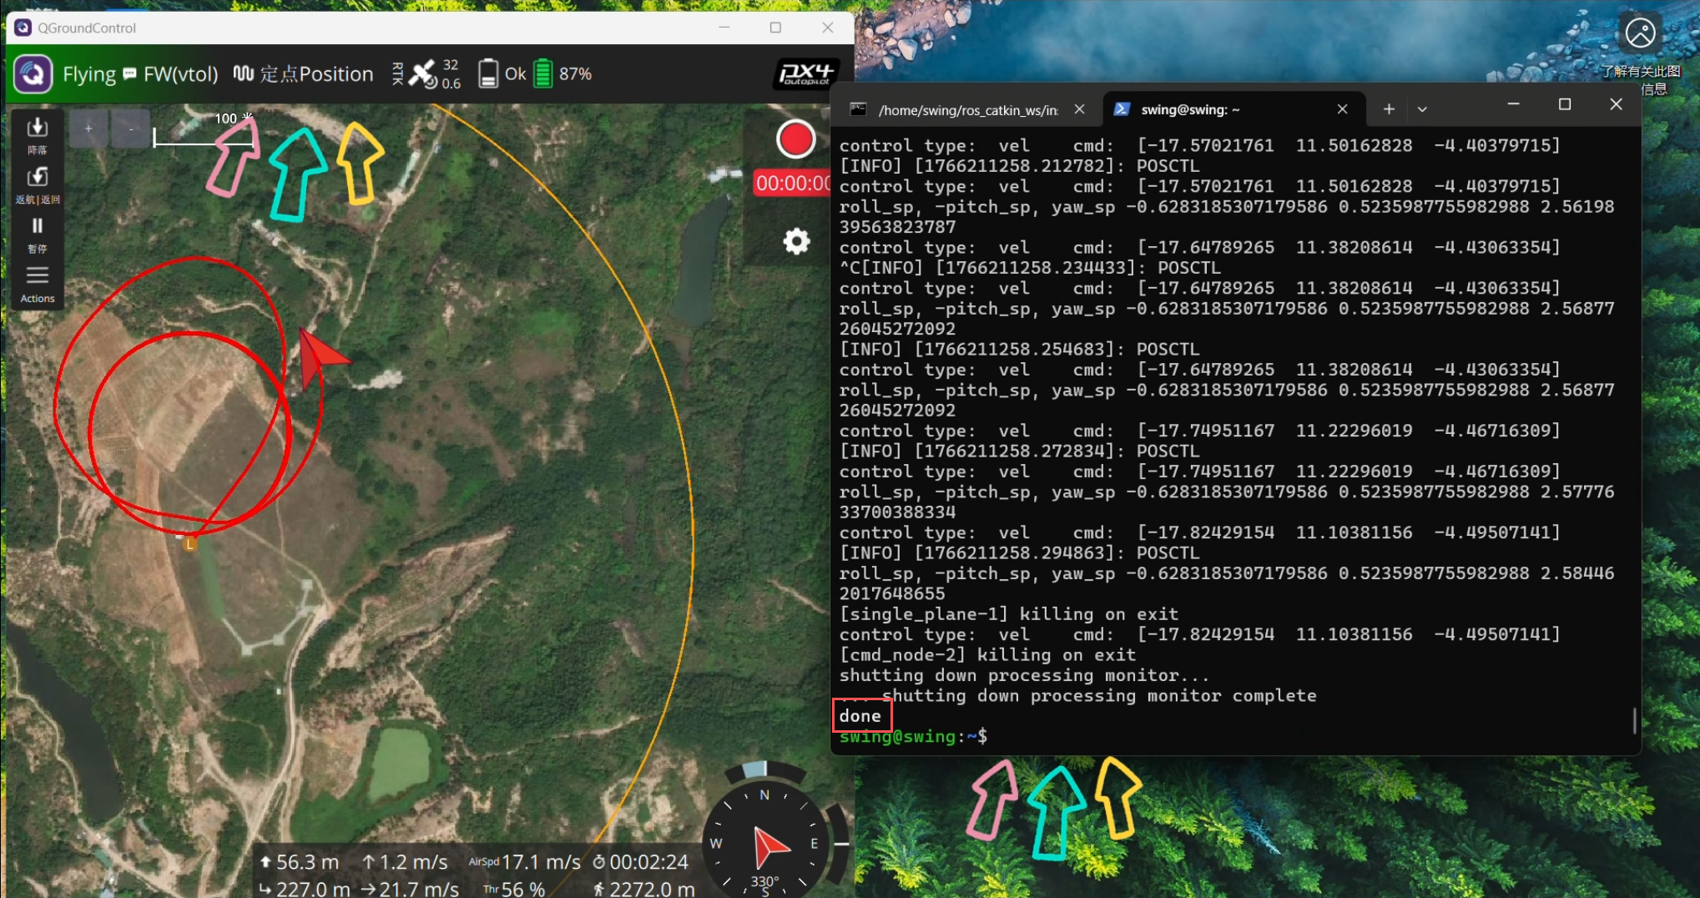
Task: Minimize the terminal window
Action: point(1513,104)
